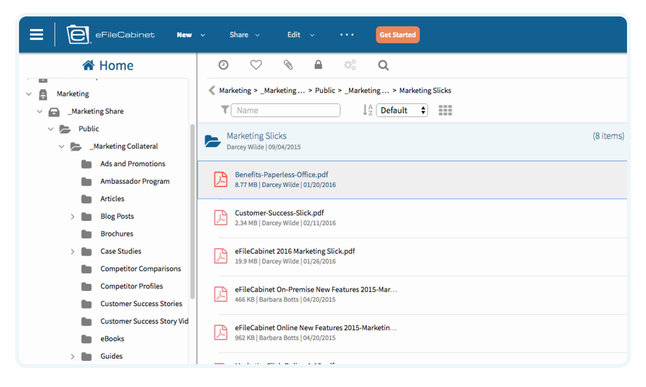The width and height of the screenshot is (646, 387).
Task: Collapse the _Marketing Share tree node
Action: tap(39, 111)
